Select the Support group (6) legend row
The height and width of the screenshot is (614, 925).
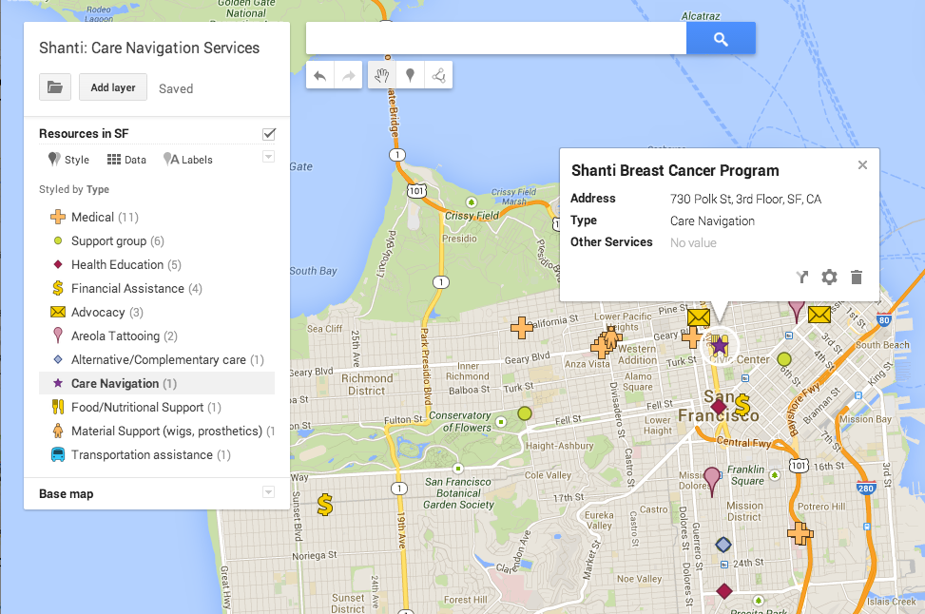(156, 240)
